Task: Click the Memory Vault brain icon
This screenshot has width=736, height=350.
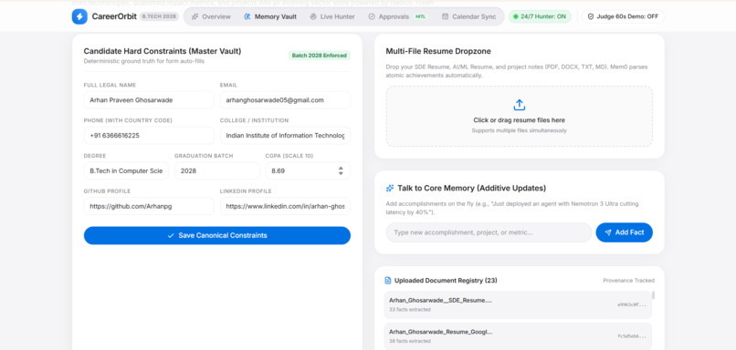Action: click(247, 16)
